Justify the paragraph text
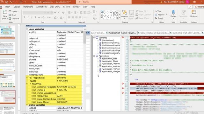Screen dimensions: 204x114 (80, 17)
